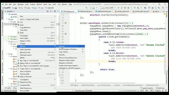The width and height of the screenshot is (169, 95).
Task: Click the Search Everywhere magnifier icon
Action: coord(163,8)
